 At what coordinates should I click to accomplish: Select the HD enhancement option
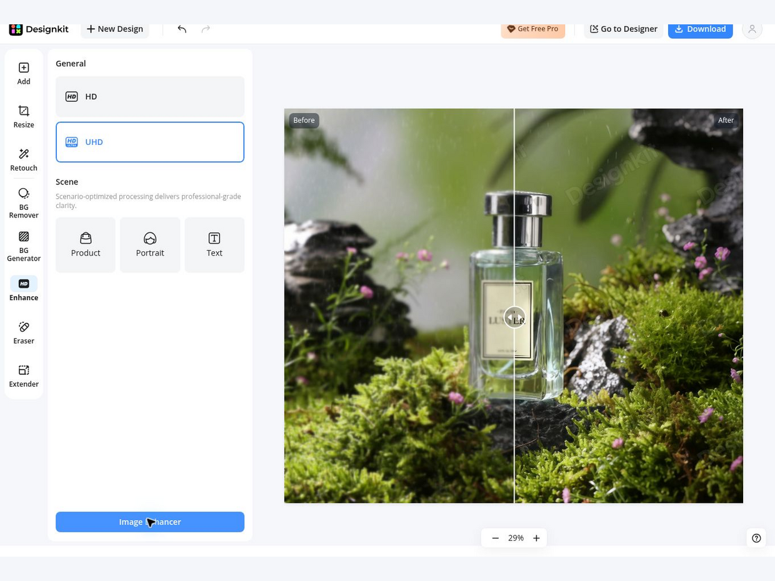[x=150, y=96]
